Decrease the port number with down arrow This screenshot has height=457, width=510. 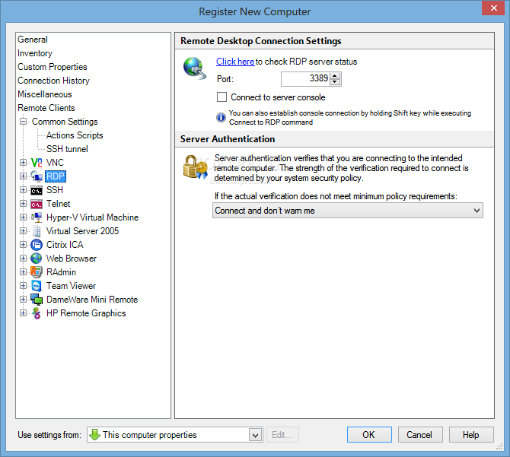point(335,82)
